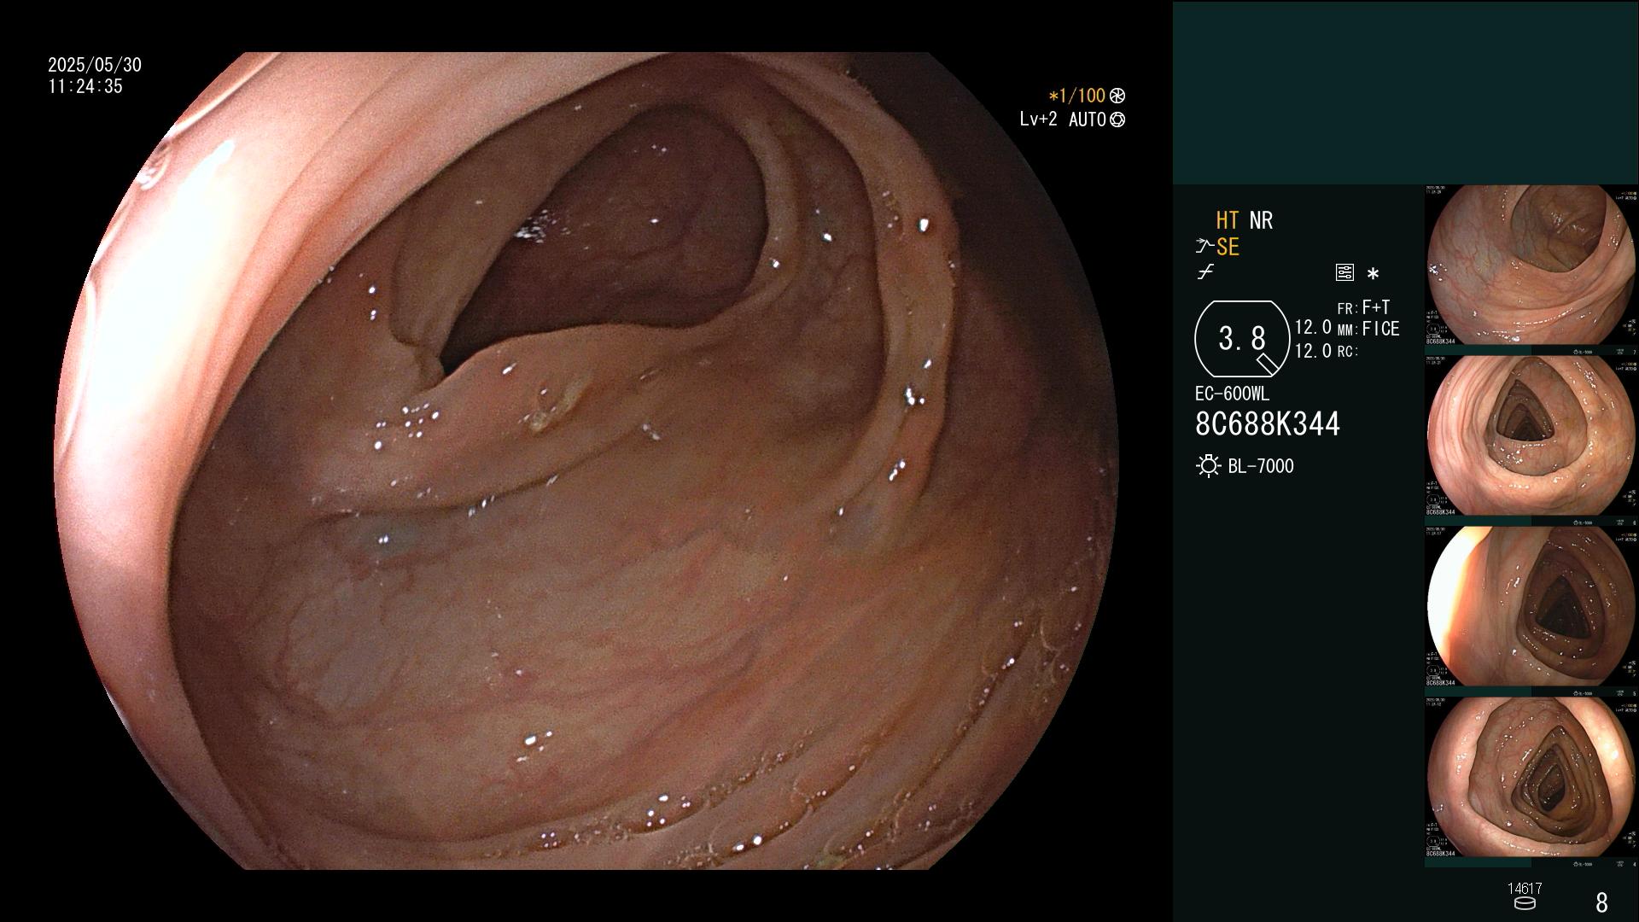Click the lower 12.0 value
This screenshot has height=922, width=1639.
pos(1313,350)
